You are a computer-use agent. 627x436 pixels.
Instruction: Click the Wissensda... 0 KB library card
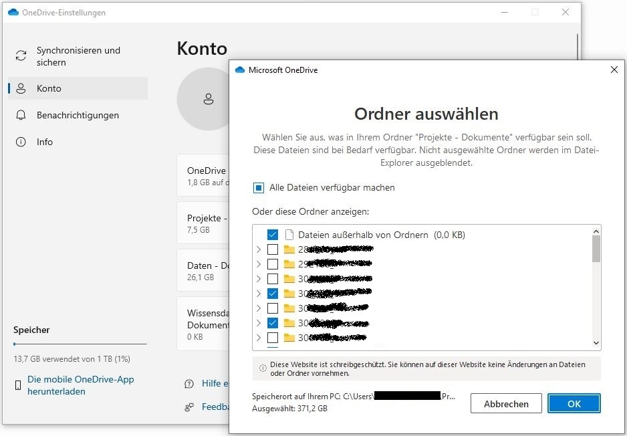tap(203, 324)
